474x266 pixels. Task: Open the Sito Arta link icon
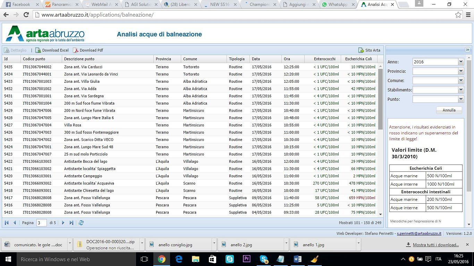[x=361, y=50]
